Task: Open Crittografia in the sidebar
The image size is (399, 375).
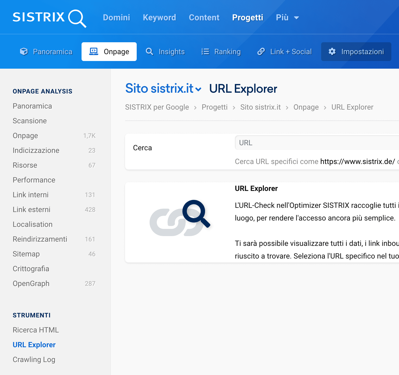Action: pyautogui.click(x=31, y=269)
